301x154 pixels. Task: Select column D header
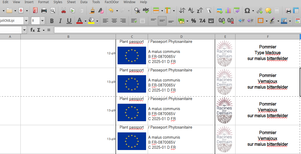[x=181, y=37]
